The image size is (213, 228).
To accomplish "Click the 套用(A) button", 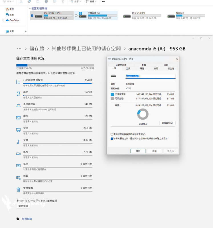I will [171, 151].
